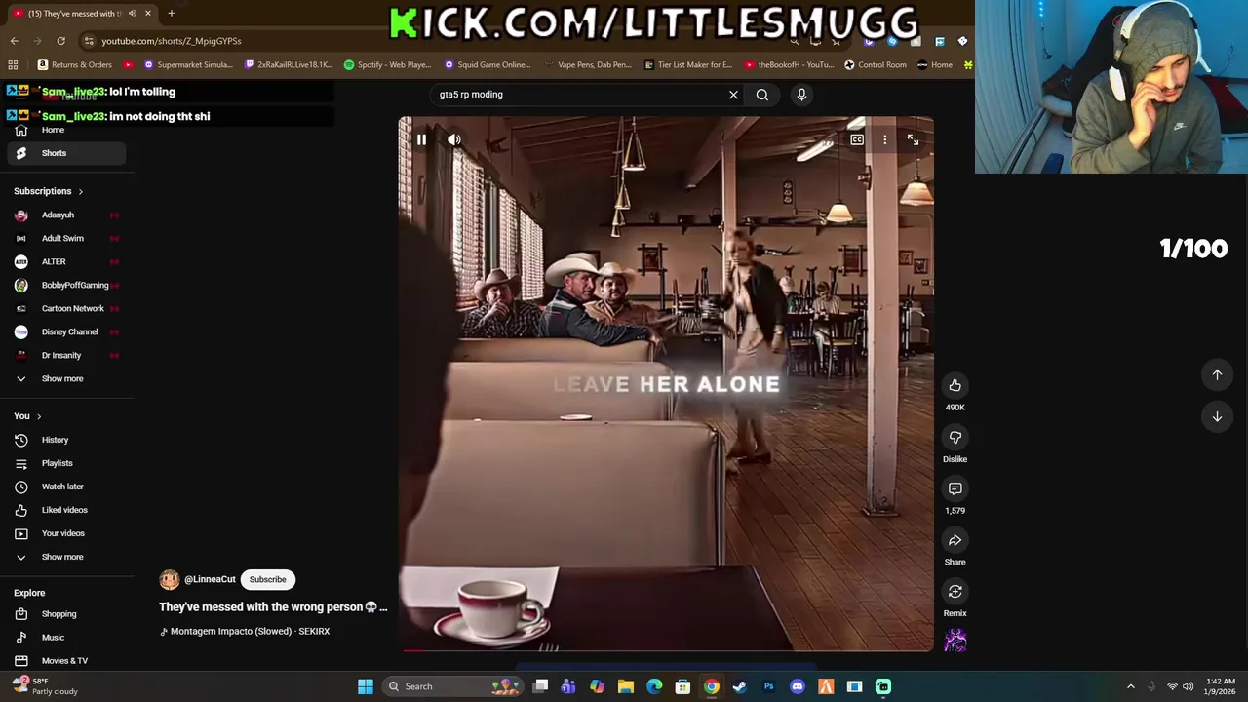Open Liked videos
Viewport: 1248px width, 702px height.
64,510
